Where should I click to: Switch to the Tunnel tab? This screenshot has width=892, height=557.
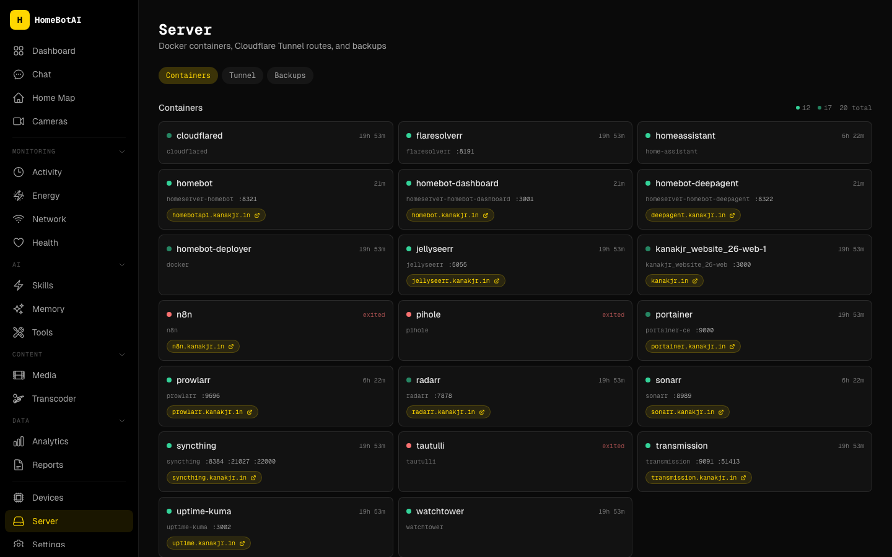(x=242, y=76)
